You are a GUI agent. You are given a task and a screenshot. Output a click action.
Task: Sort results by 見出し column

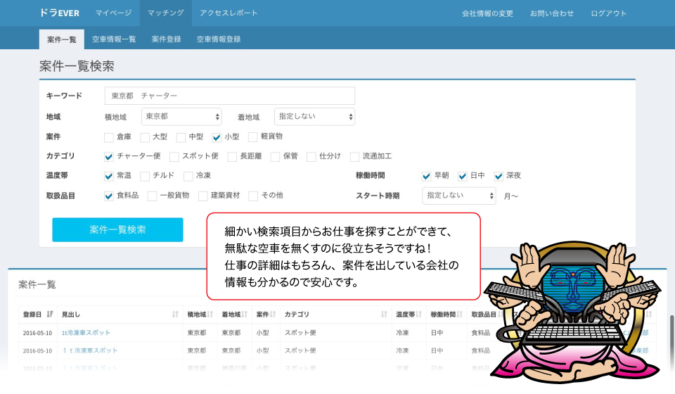(120, 314)
